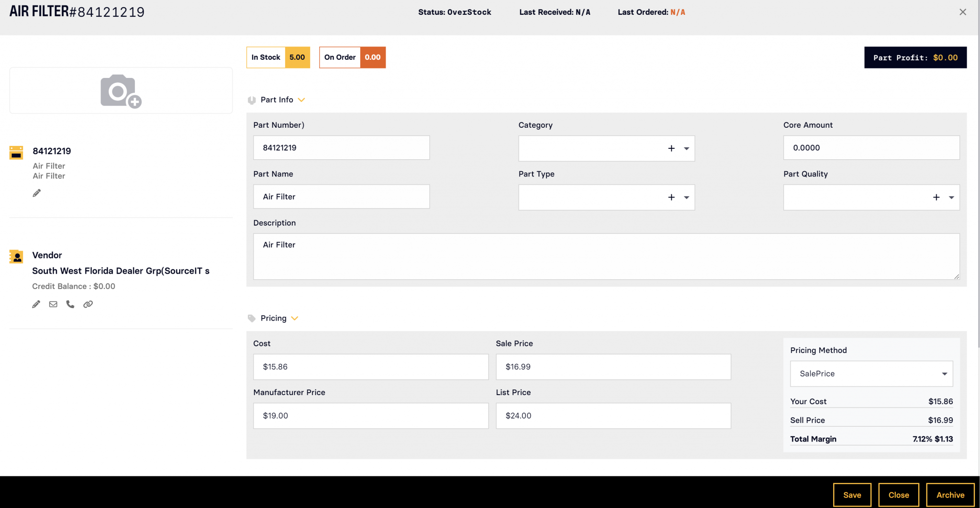Click the link icon in the vendor section
The image size is (980, 508).
click(88, 304)
